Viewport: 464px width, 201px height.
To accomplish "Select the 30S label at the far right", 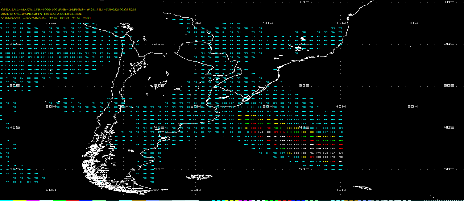I will click(x=449, y=86).
